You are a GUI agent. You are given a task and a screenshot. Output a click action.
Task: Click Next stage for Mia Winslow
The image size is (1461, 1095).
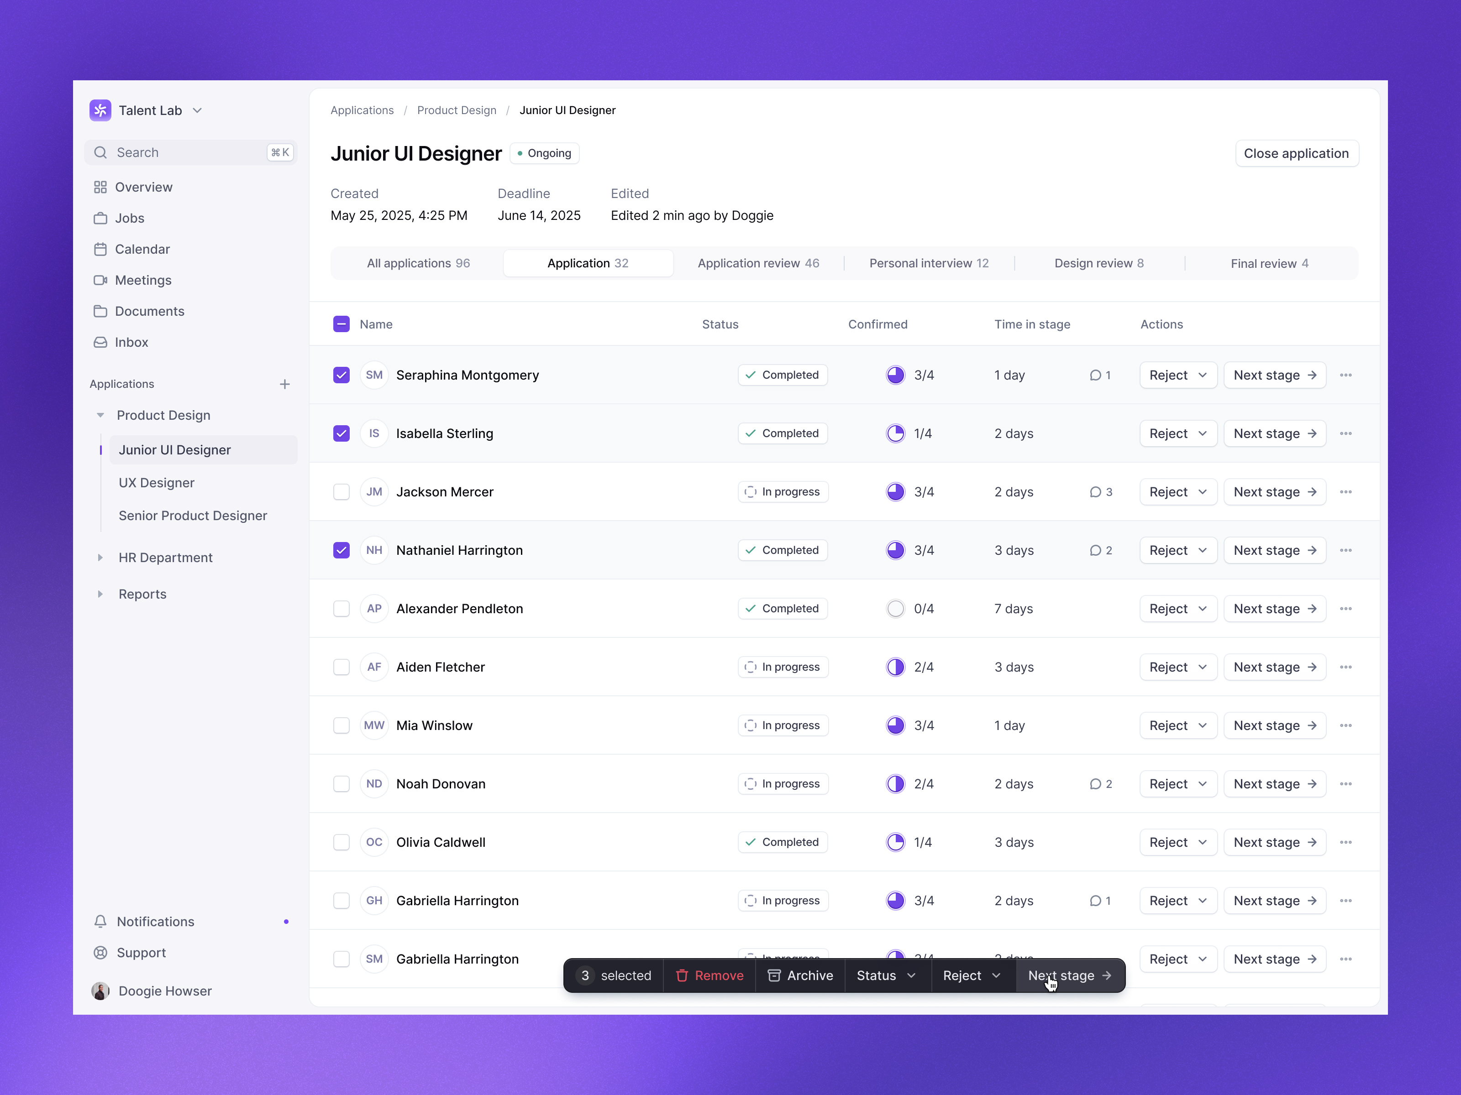[1274, 725]
